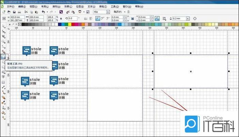Open the Text (文本) menu
Image resolution: width=239 pixels, height=137 pixels.
click(92, 6)
